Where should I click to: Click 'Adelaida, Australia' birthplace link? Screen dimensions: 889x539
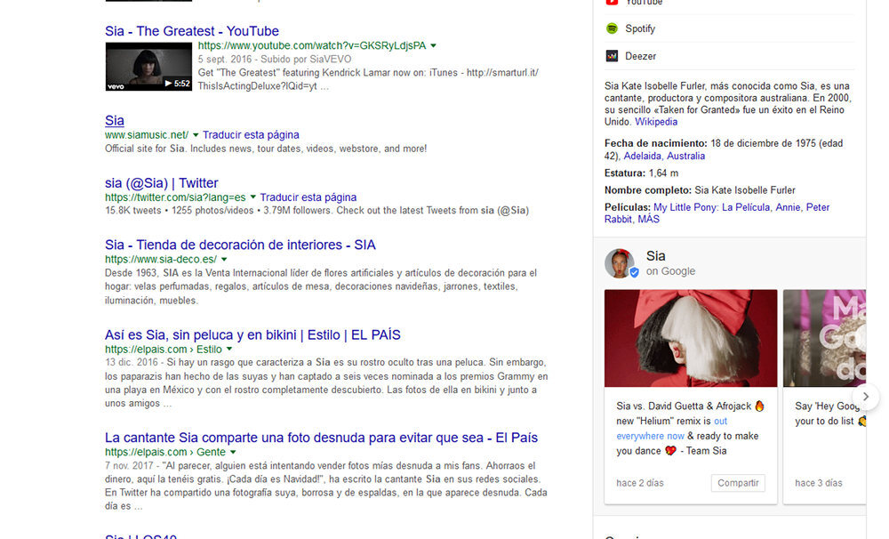point(664,156)
